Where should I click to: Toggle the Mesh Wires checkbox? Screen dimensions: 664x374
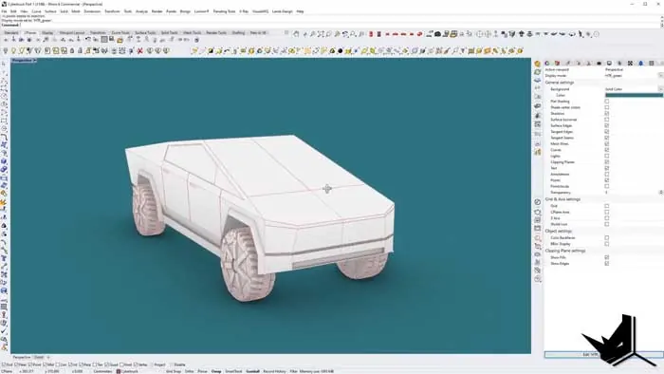coord(607,143)
